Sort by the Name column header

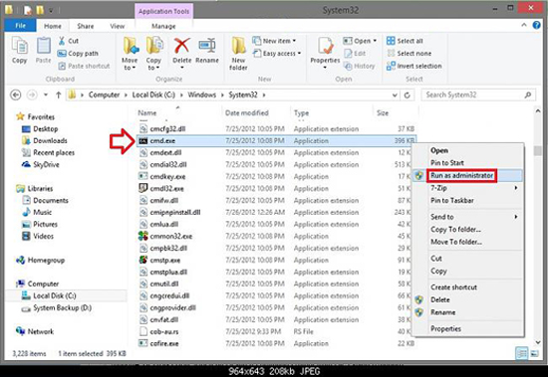(147, 113)
